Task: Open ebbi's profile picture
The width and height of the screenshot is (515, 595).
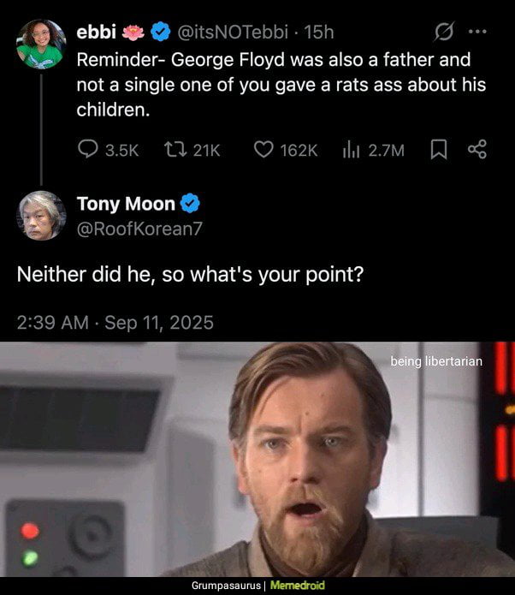Action: pos(40,43)
